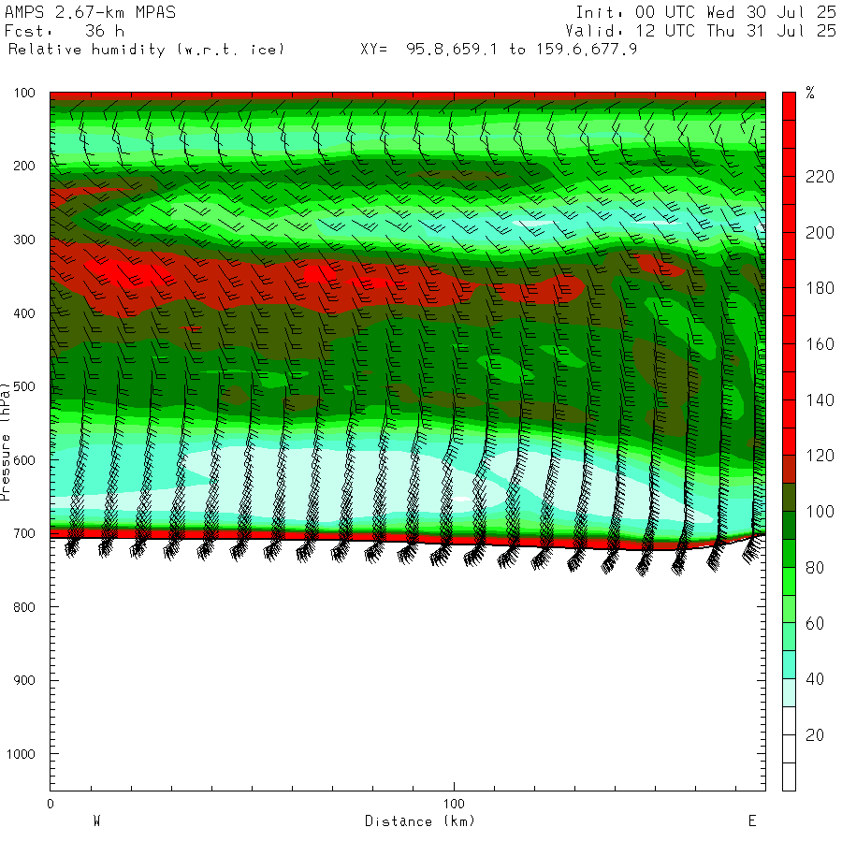The height and width of the screenshot is (842, 842).
Task: Click the "XY= 95.8,659.1 to 159.6,677.9" coordinates text
Action: pos(499,50)
